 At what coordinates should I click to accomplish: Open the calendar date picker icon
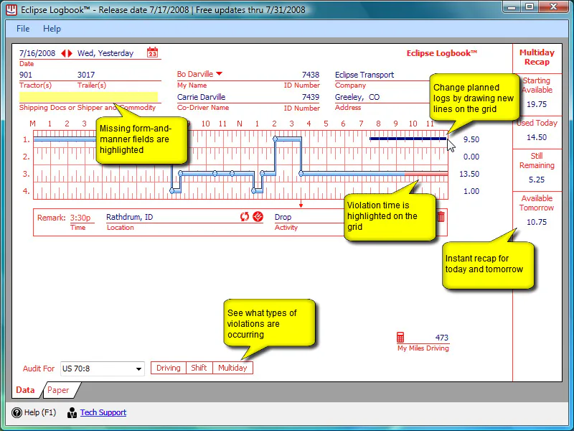point(152,52)
